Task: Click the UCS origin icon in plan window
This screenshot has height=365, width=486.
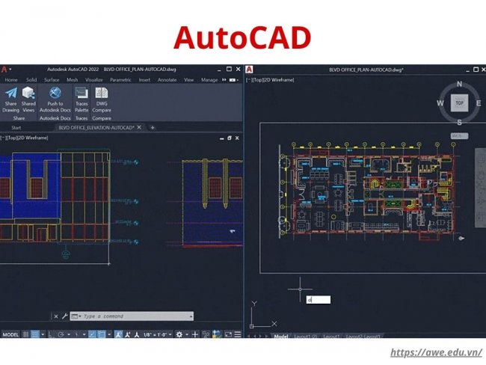Action: [x=252, y=326]
